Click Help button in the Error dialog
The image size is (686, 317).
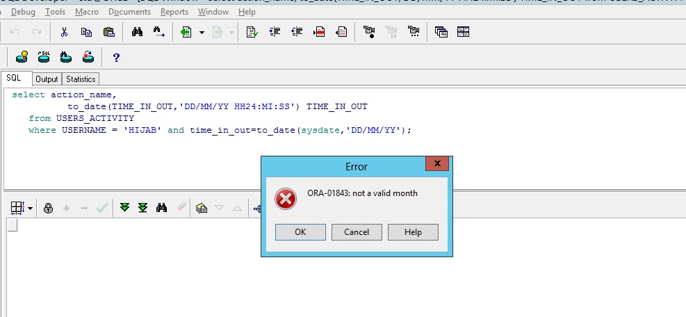pos(413,232)
